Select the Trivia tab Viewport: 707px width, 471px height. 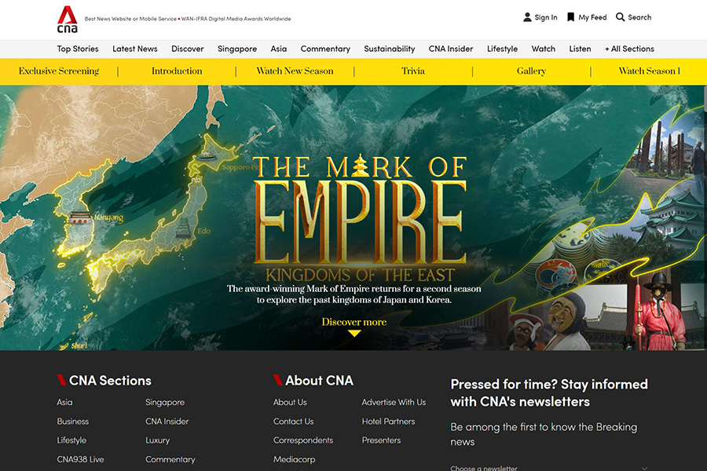click(413, 71)
